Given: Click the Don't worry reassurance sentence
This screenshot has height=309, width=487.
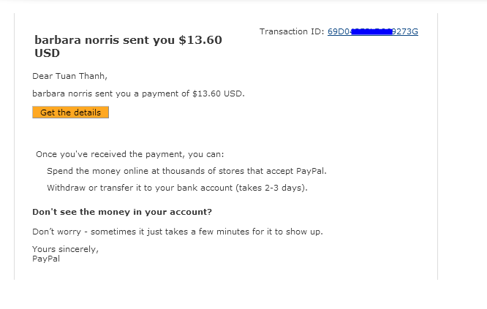Looking at the screenshot, I should [178, 232].
